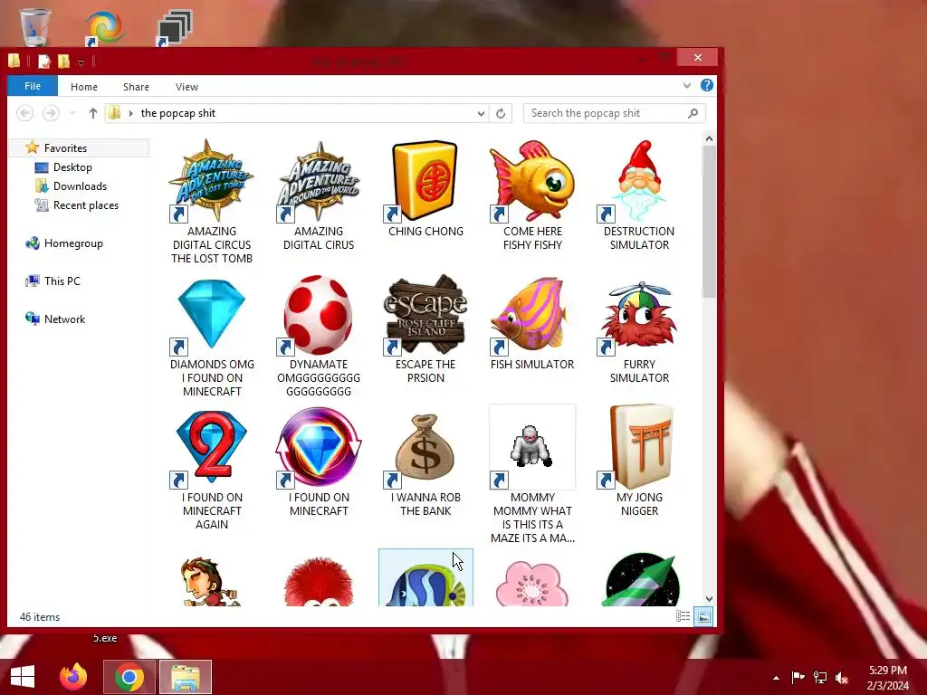Image resolution: width=927 pixels, height=695 pixels.
Task: Select Favorites in navigation pane
Action: pos(65,148)
